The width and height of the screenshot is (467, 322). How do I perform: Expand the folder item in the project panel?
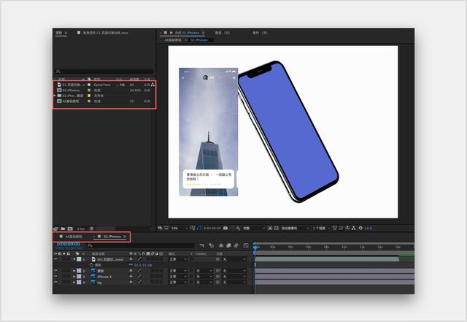pyautogui.click(x=55, y=96)
